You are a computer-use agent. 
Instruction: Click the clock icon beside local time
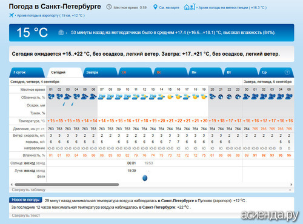coord(109,7)
